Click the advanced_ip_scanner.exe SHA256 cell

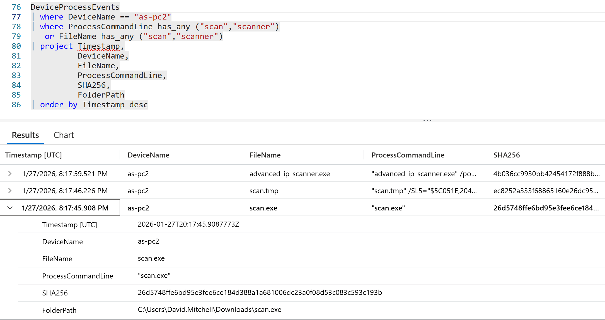coord(546,174)
